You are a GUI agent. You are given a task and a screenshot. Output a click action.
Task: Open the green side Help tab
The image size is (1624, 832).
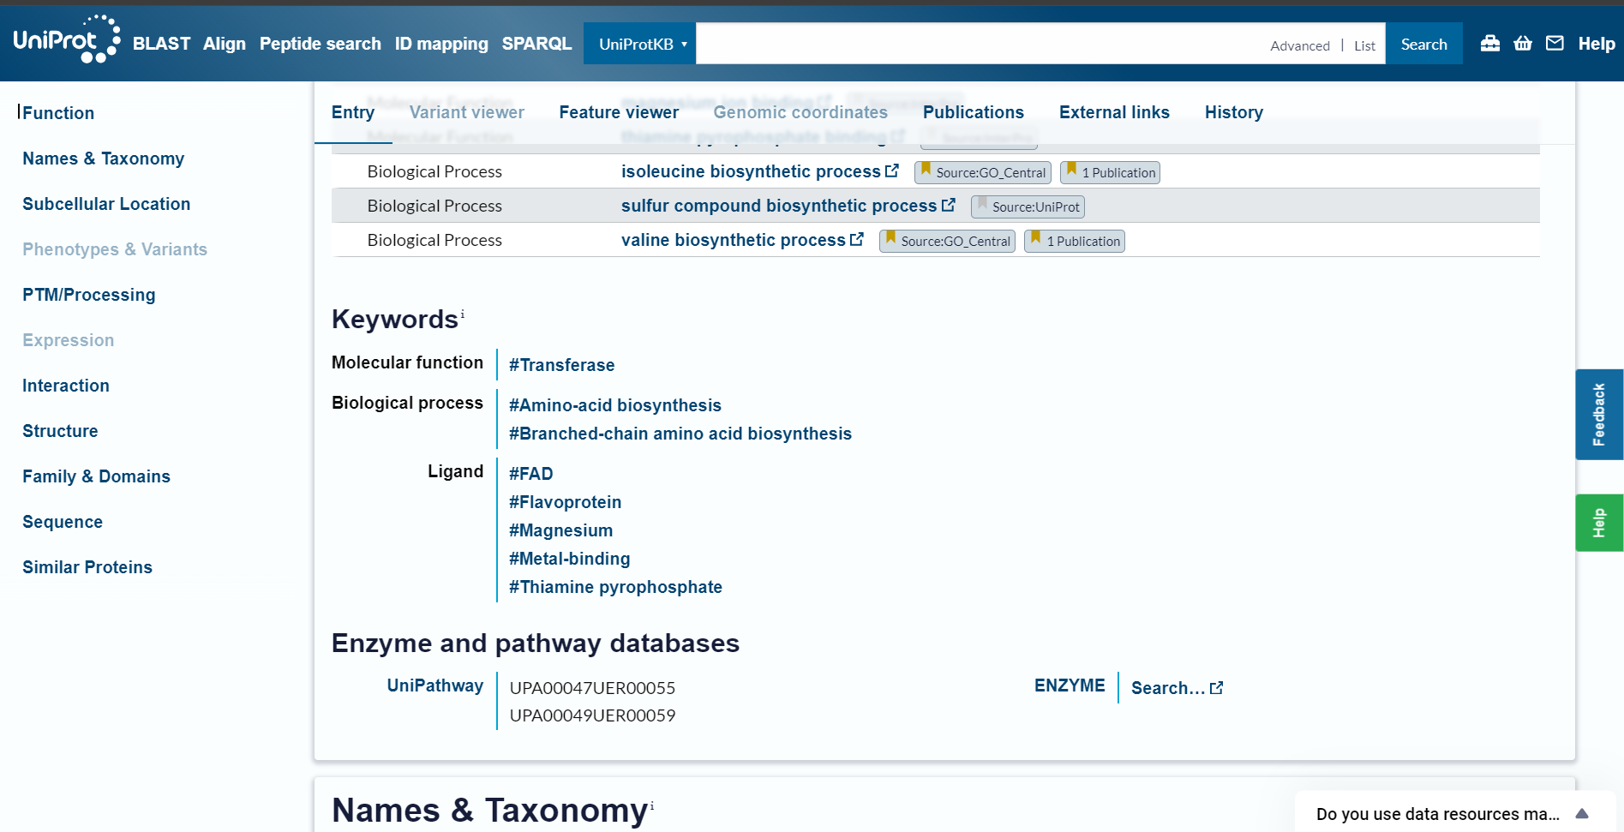(x=1599, y=523)
